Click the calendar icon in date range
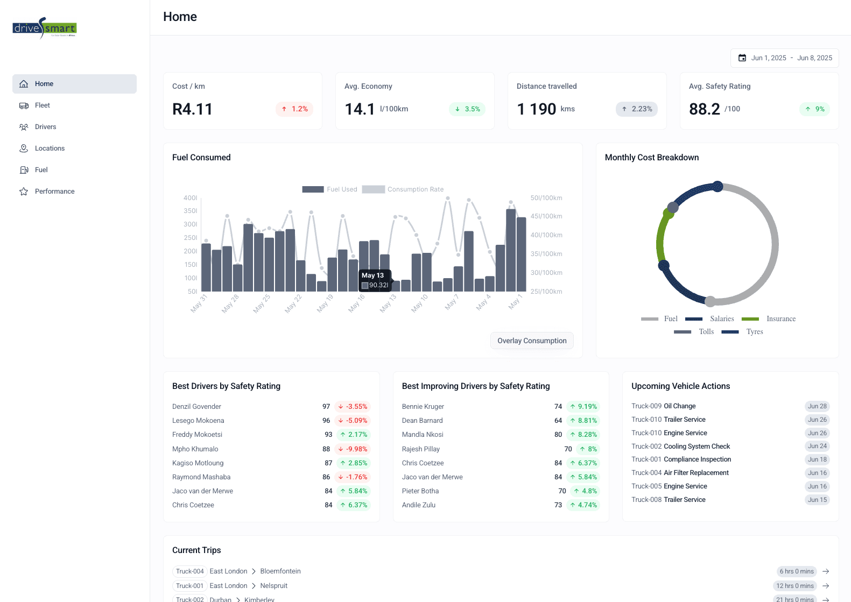This screenshot has height=602, width=851. (x=742, y=58)
